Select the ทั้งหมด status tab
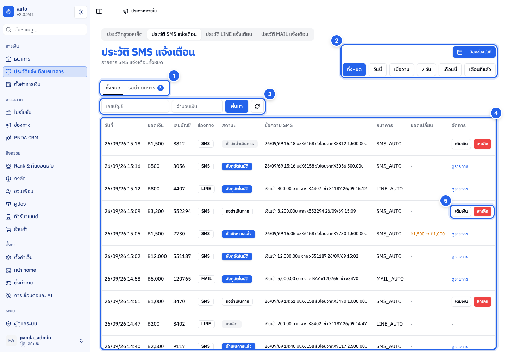 [x=113, y=88]
